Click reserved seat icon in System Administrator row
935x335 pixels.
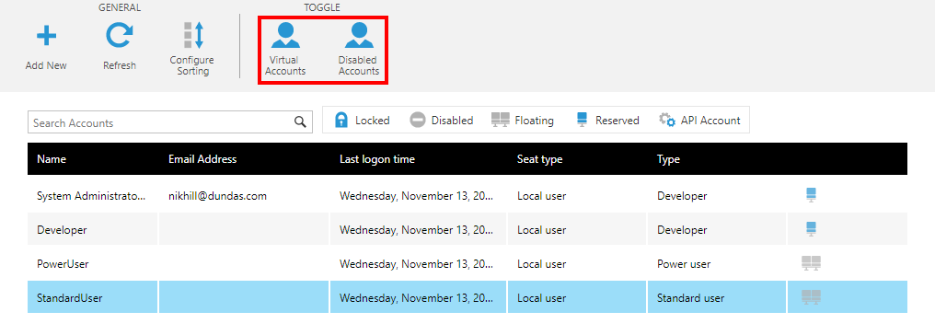[811, 195]
